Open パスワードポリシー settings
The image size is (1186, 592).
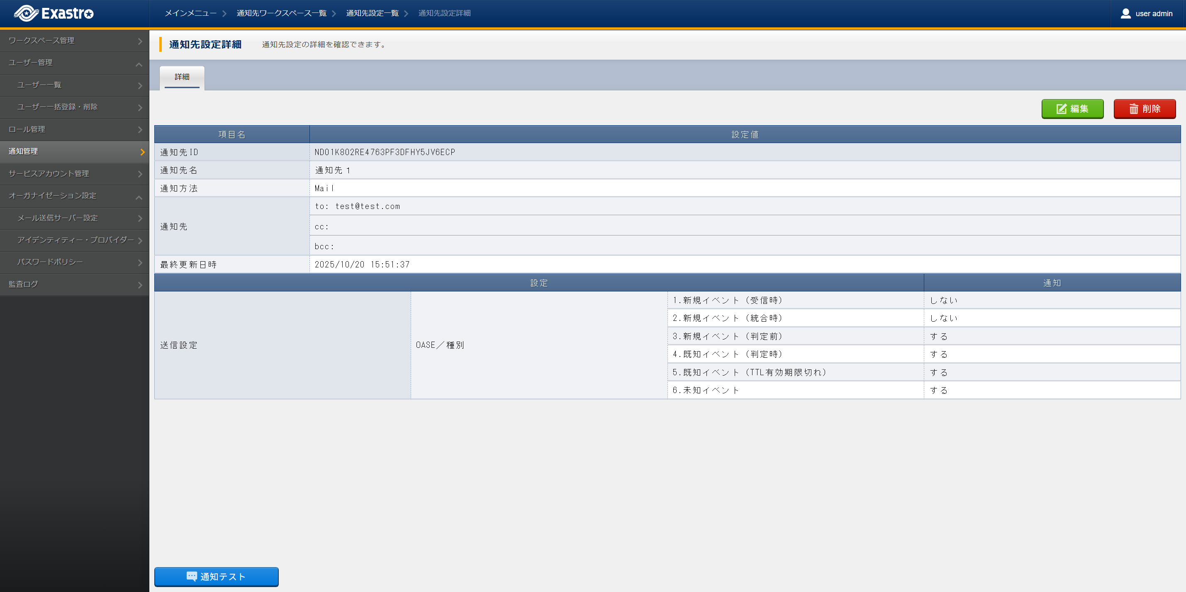(50, 262)
